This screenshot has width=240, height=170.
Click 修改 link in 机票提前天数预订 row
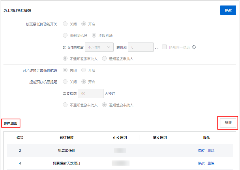201,163
